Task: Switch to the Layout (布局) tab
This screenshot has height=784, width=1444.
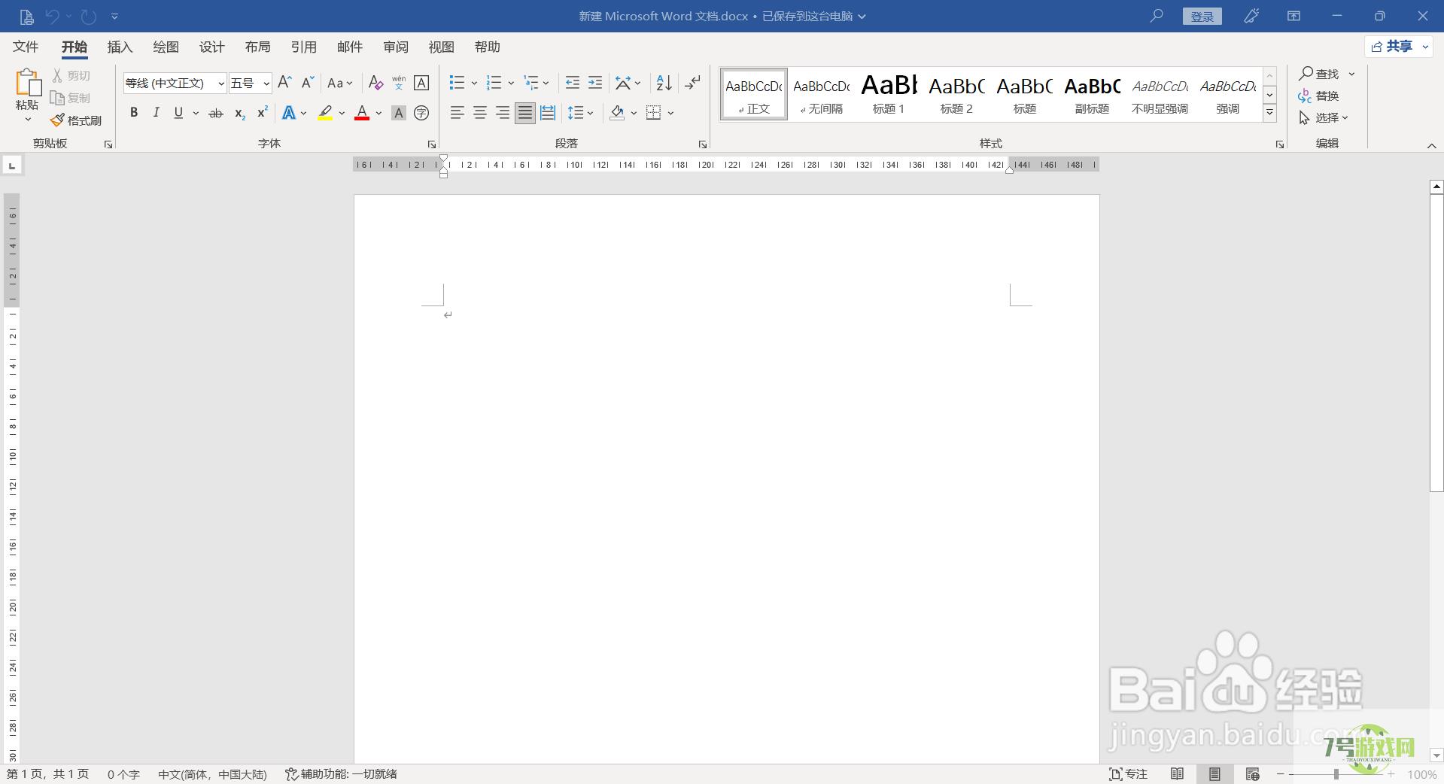Action: point(257,47)
